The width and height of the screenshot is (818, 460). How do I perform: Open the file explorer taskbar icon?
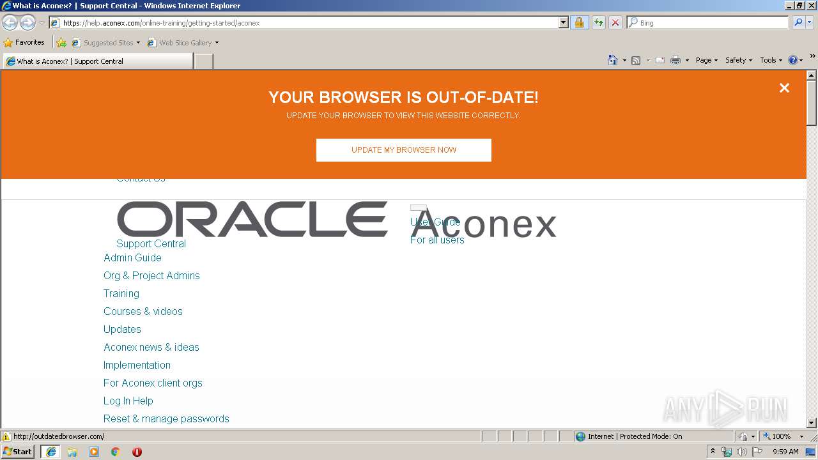click(x=72, y=452)
